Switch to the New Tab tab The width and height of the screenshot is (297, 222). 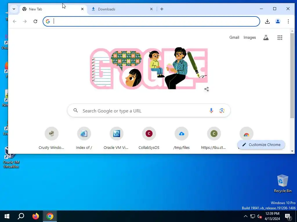pyautogui.click(x=53, y=9)
